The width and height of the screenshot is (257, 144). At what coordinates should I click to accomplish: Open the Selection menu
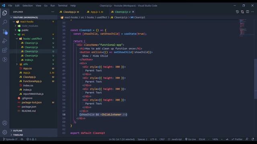[28, 6]
